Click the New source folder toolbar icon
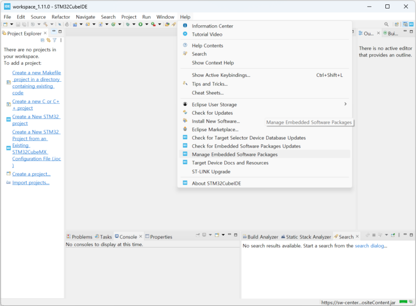The image size is (416, 306). coord(88,24)
